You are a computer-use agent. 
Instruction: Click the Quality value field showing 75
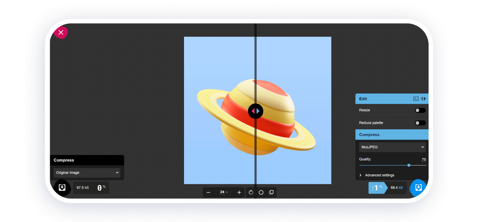[423, 159]
